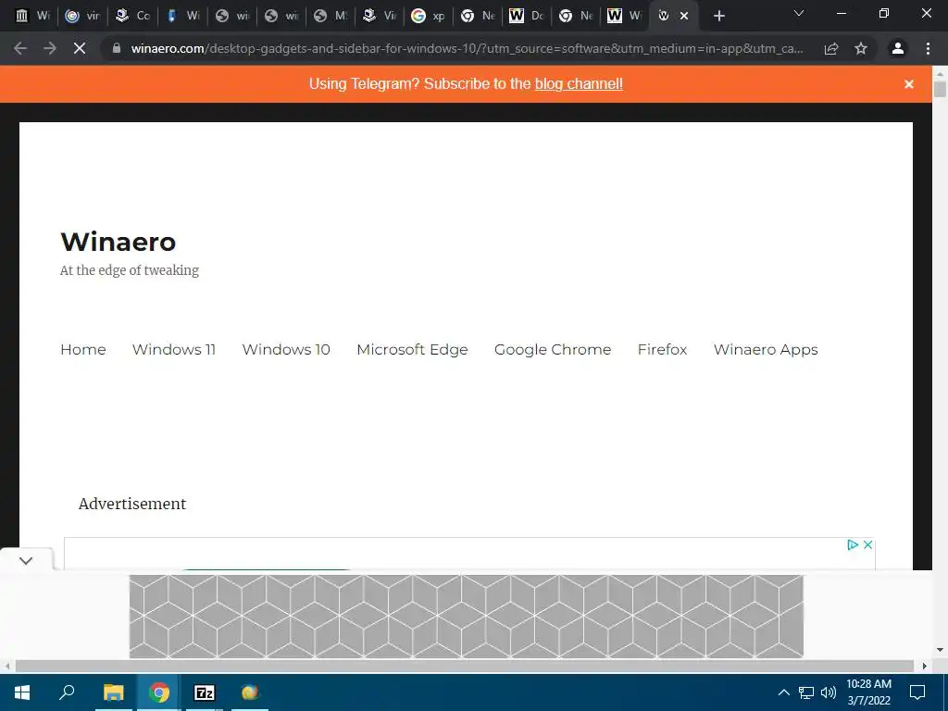
Task: Click the 'At the edge of tweaking' tagline
Action: click(130, 270)
